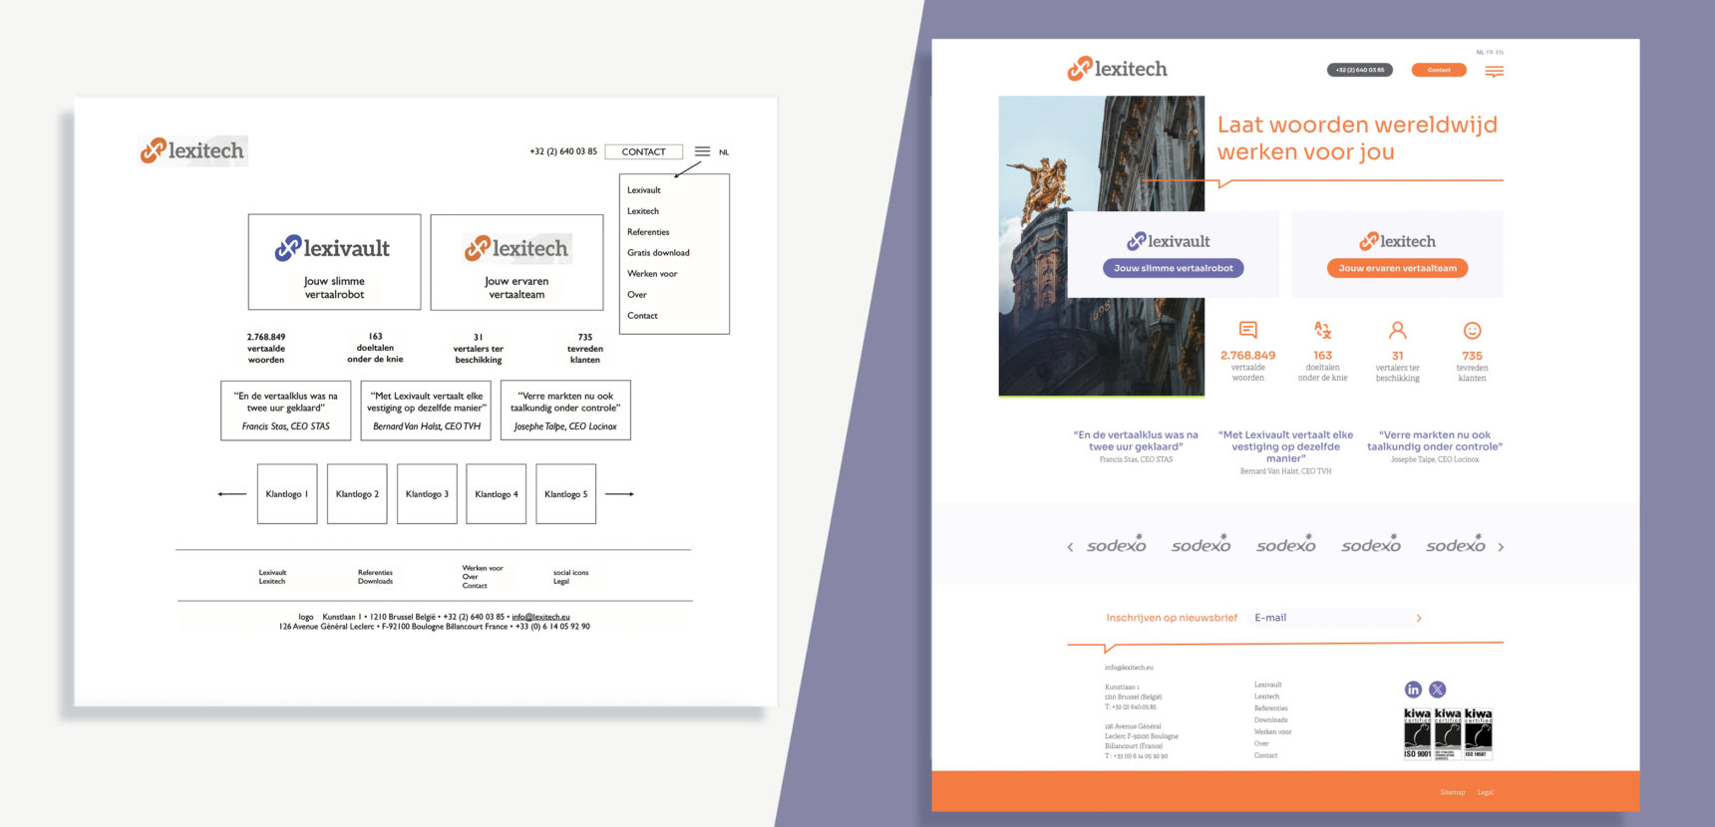Click the right arrow beside Klantlogo 5
This screenshot has height=827, width=1715.
pos(619,494)
